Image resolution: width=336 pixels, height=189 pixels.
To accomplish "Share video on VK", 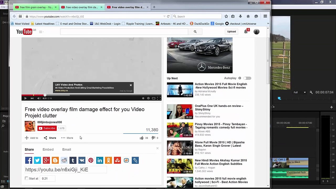I will click(x=82, y=160).
